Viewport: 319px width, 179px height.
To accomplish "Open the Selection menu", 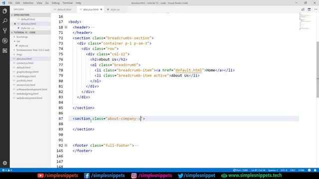I will (x=28, y=3).
